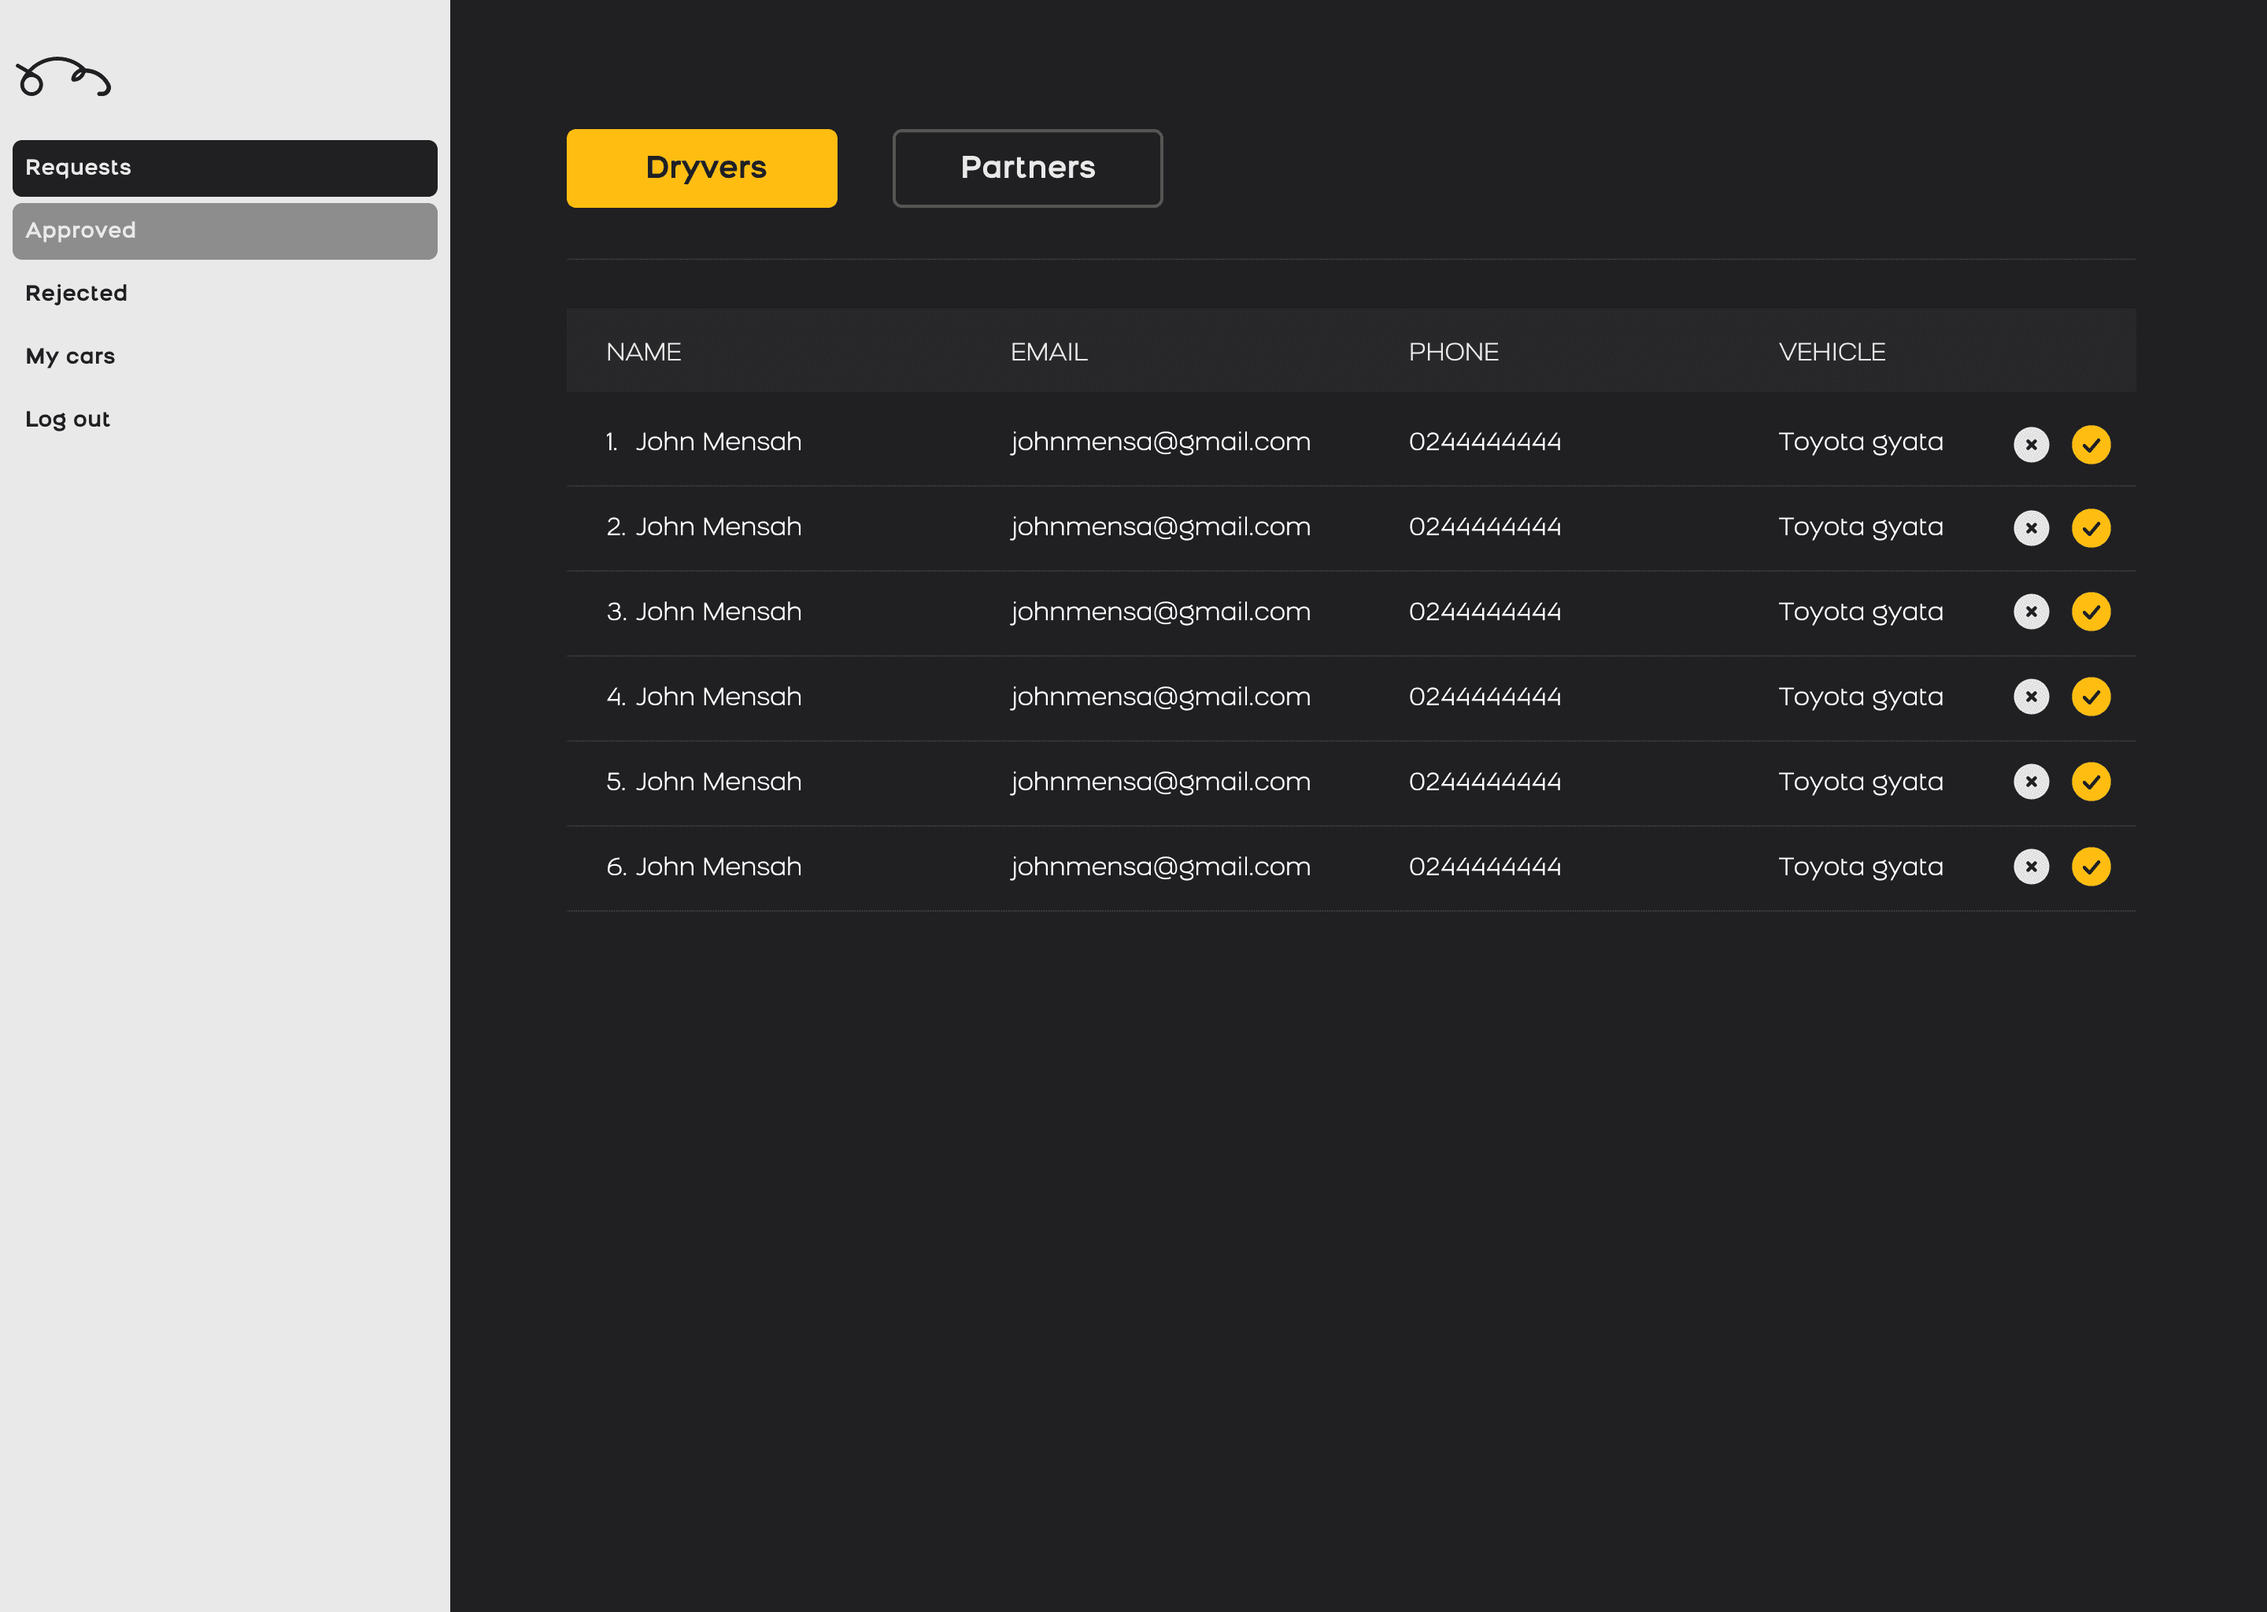
Task: Approve request 1 John Mensah with checkmark
Action: (x=2091, y=445)
